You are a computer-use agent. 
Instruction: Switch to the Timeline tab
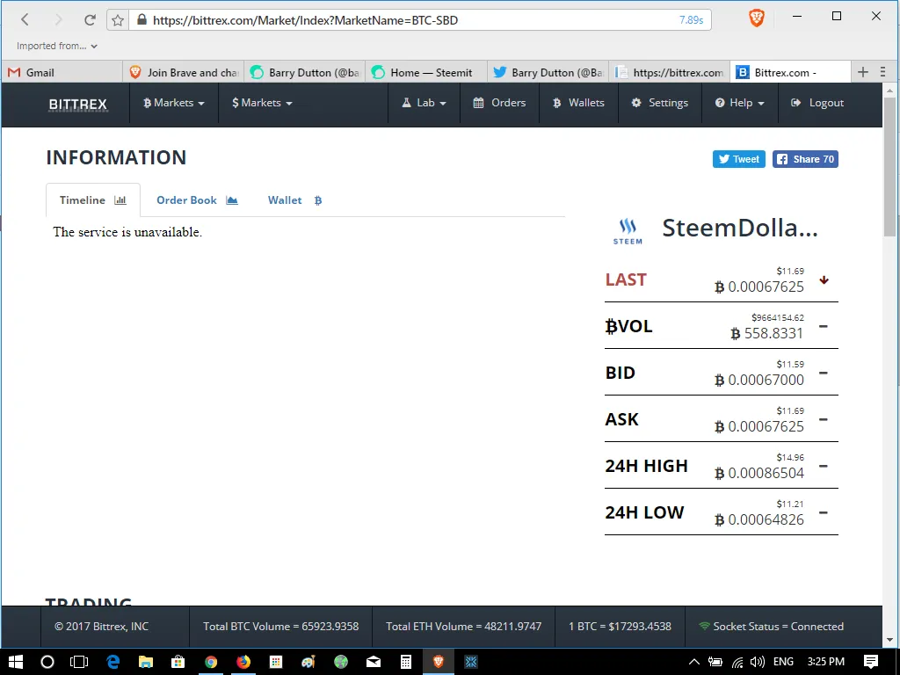tap(93, 200)
